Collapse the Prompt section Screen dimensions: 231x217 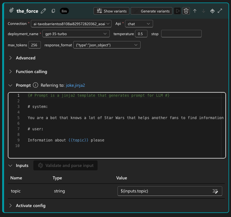tap(10, 85)
